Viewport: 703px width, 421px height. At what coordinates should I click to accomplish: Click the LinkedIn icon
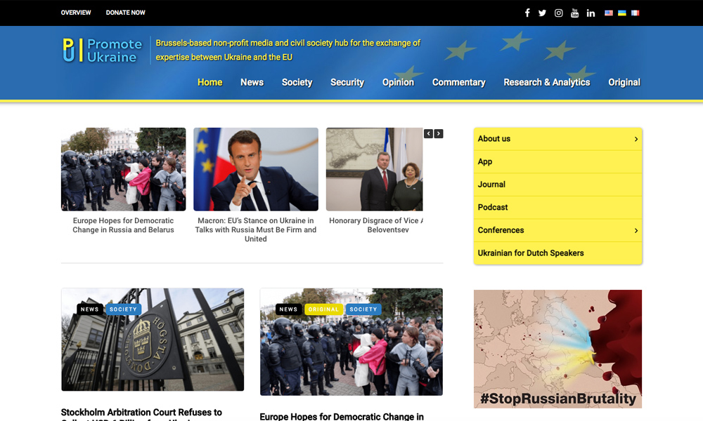(x=591, y=13)
